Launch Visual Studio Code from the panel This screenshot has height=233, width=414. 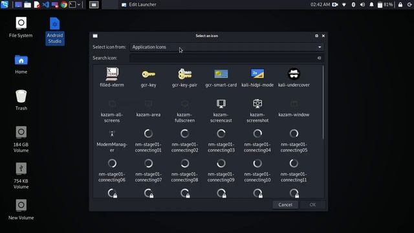point(46,5)
